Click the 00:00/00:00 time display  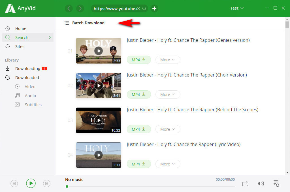click(x=225, y=180)
